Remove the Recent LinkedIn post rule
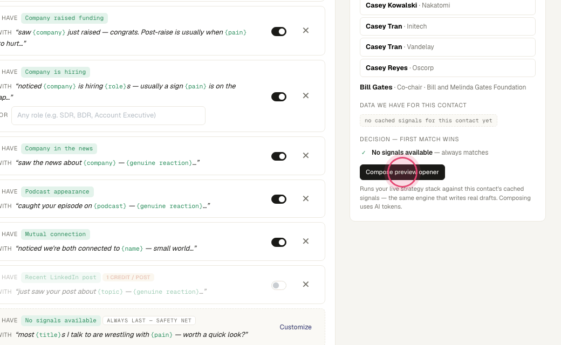 coord(305,284)
